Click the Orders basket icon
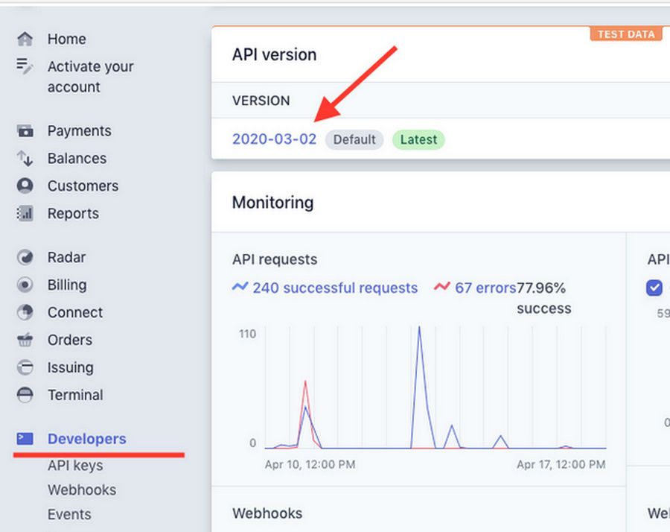Image resolution: width=670 pixels, height=532 pixels. tap(25, 341)
